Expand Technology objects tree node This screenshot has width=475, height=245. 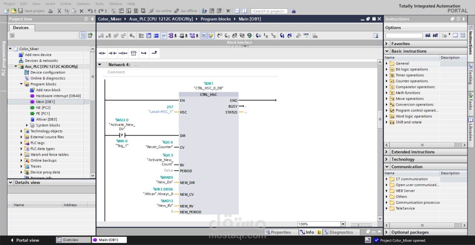pos(21,131)
